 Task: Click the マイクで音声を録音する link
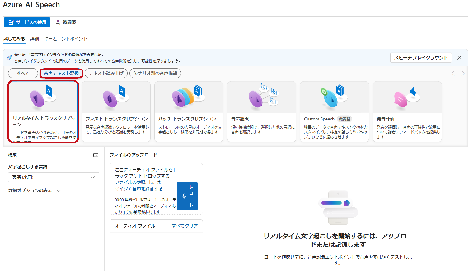click(x=139, y=189)
